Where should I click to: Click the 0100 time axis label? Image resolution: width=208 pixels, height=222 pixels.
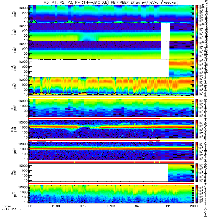56,206
